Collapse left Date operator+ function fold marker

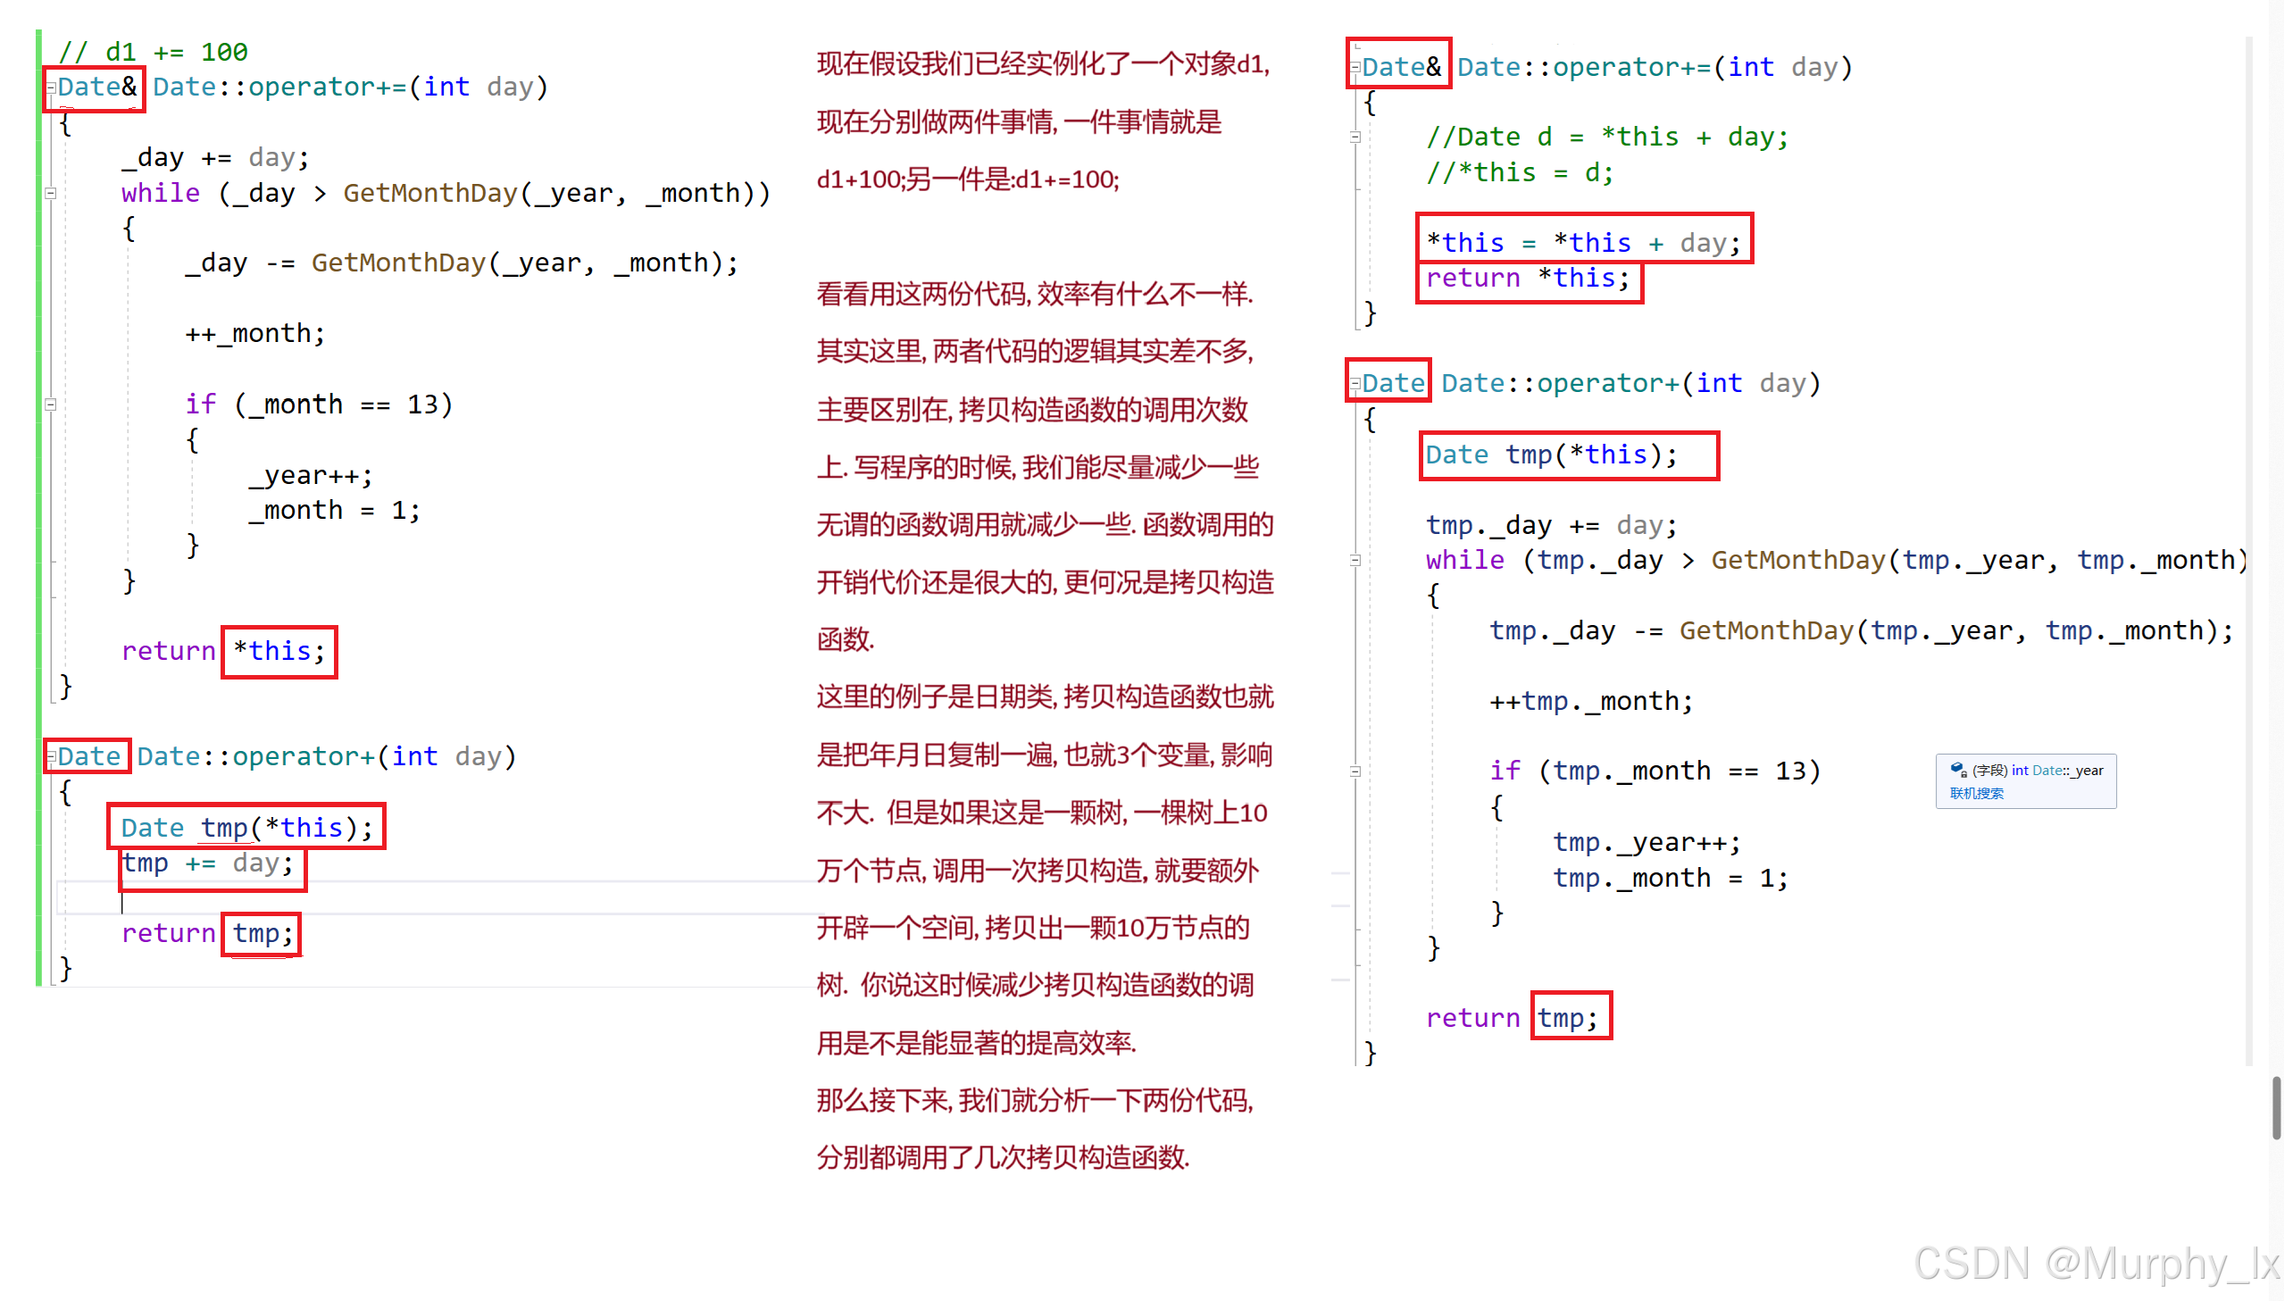(x=51, y=757)
